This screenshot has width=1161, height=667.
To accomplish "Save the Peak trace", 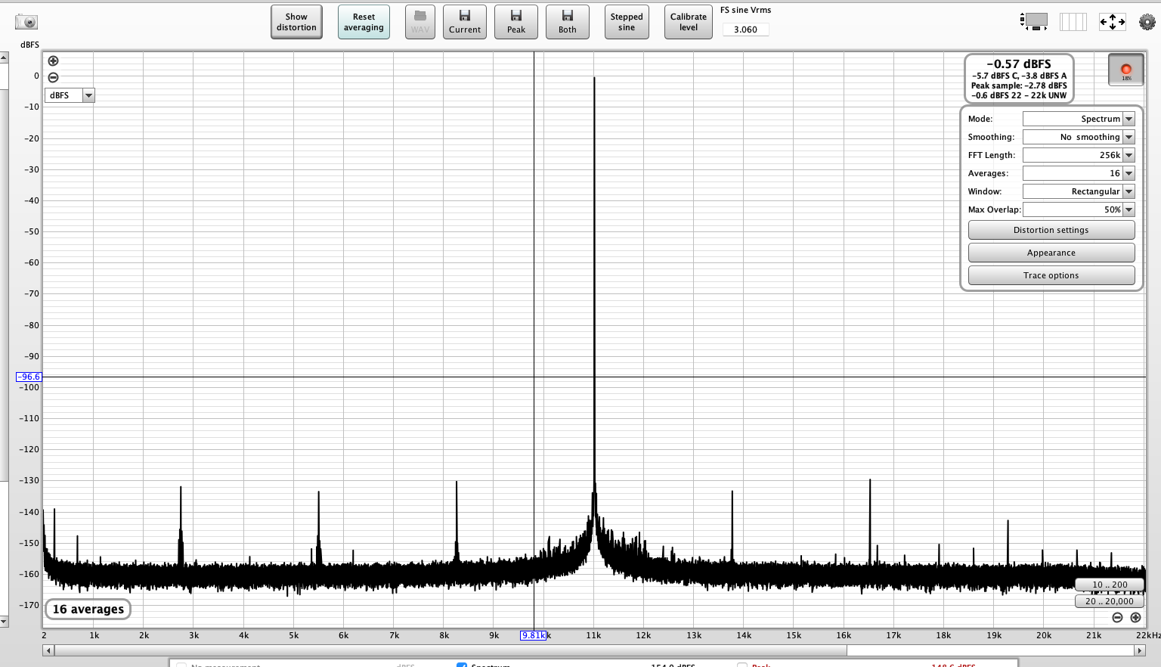I will (516, 22).
